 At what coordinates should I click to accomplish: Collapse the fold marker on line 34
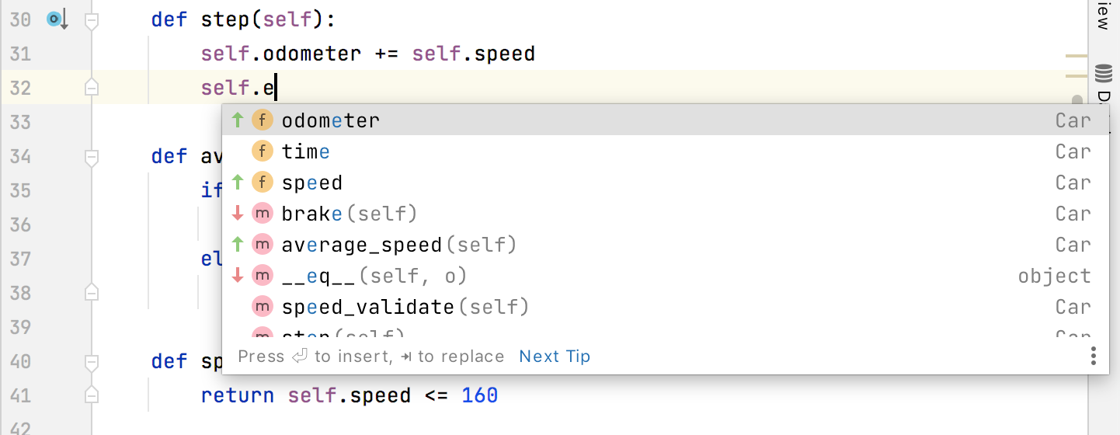[92, 157]
